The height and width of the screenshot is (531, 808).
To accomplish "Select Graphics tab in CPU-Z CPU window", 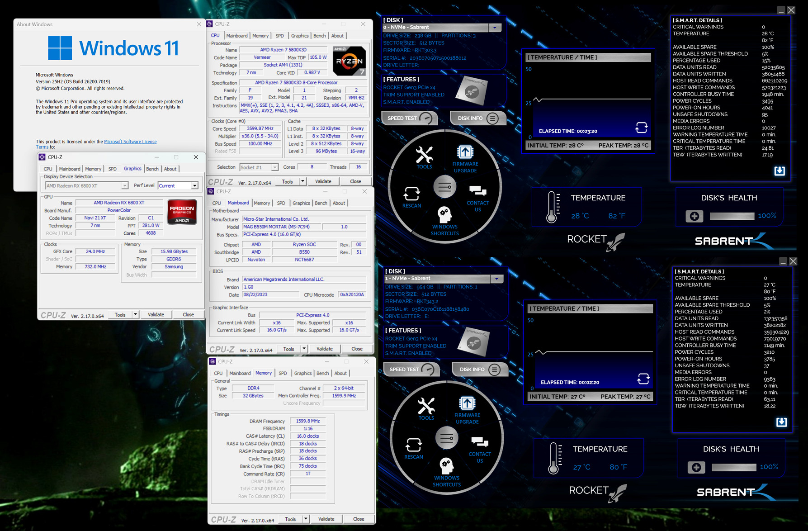I will click(300, 36).
